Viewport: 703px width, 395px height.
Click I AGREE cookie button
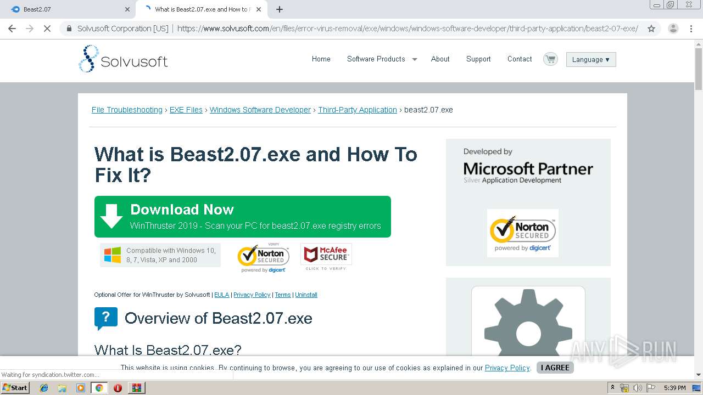[555, 368]
